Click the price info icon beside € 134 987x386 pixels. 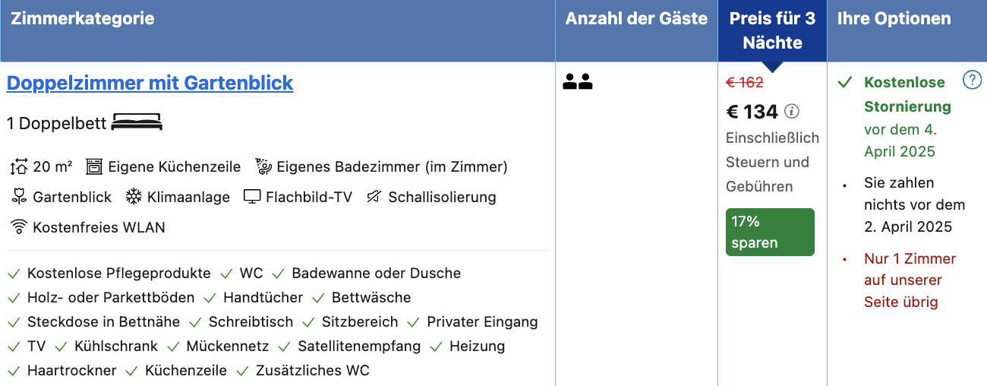pos(792,112)
